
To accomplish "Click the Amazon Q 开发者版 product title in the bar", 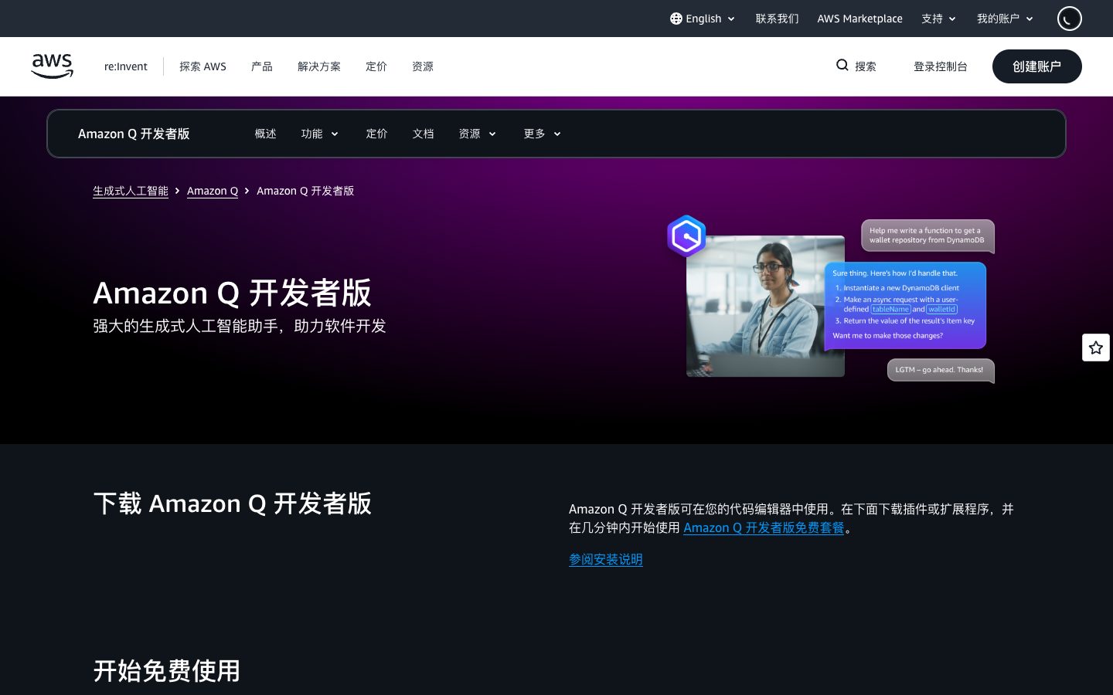I will (134, 134).
